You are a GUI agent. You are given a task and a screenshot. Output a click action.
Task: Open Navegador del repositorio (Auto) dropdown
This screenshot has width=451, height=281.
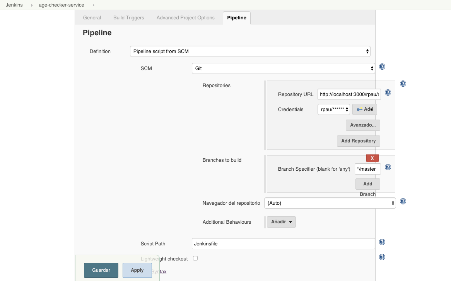(x=330, y=203)
